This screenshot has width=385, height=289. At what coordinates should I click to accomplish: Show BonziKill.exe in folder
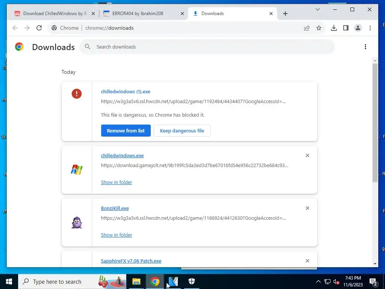(117, 235)
